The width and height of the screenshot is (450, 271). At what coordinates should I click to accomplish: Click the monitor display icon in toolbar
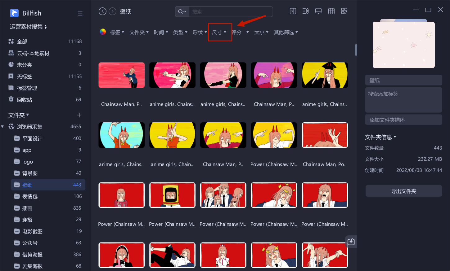(x=318, y=11)
